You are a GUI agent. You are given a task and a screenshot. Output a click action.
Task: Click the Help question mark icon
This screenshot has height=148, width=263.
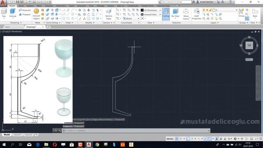(x=231, y=2)
